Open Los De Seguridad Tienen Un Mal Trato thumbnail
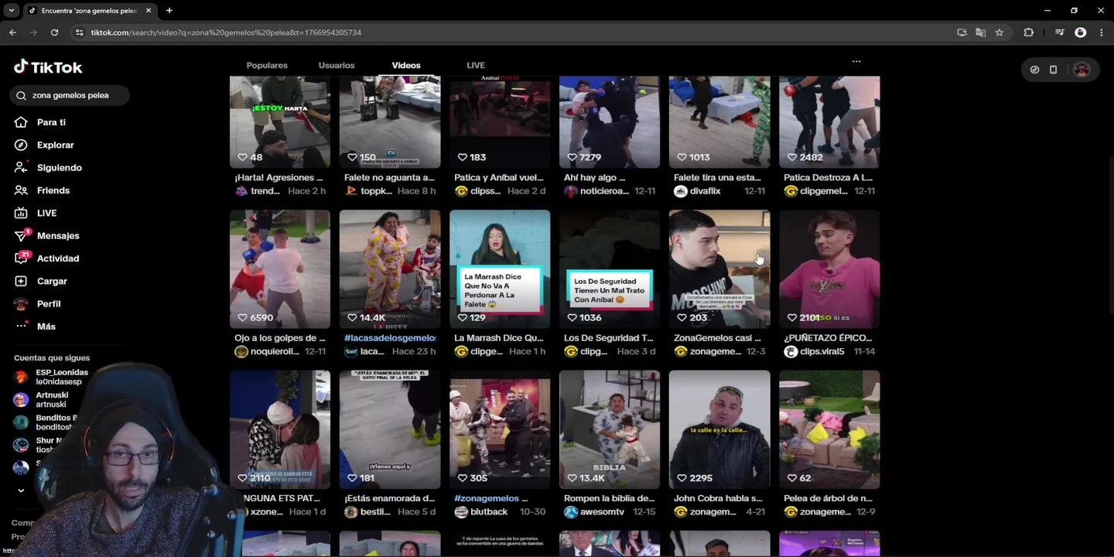This screenshot has width=1114, height=557. pos(610,269)
